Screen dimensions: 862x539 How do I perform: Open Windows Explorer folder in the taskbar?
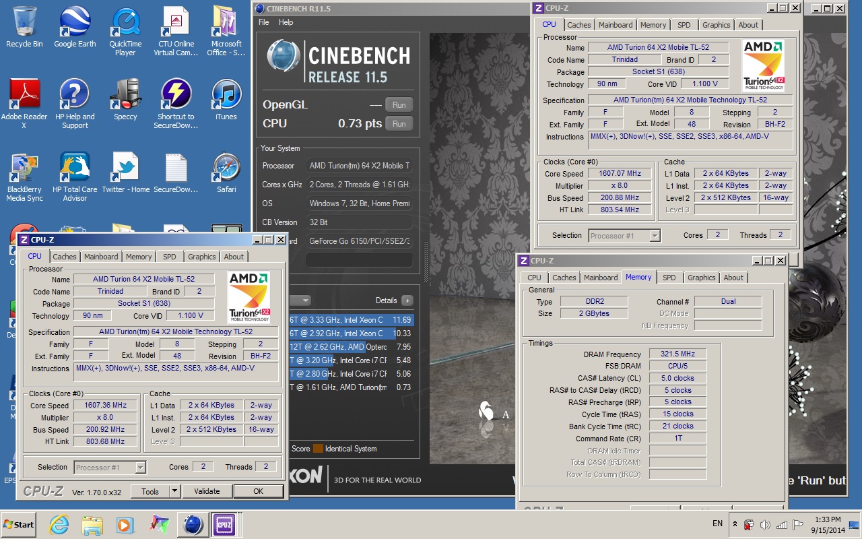92,524
